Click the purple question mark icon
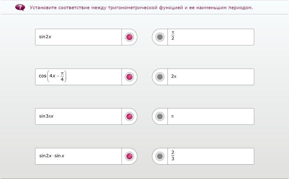This screenshot has width=289, height=179. tap(20, 8)
